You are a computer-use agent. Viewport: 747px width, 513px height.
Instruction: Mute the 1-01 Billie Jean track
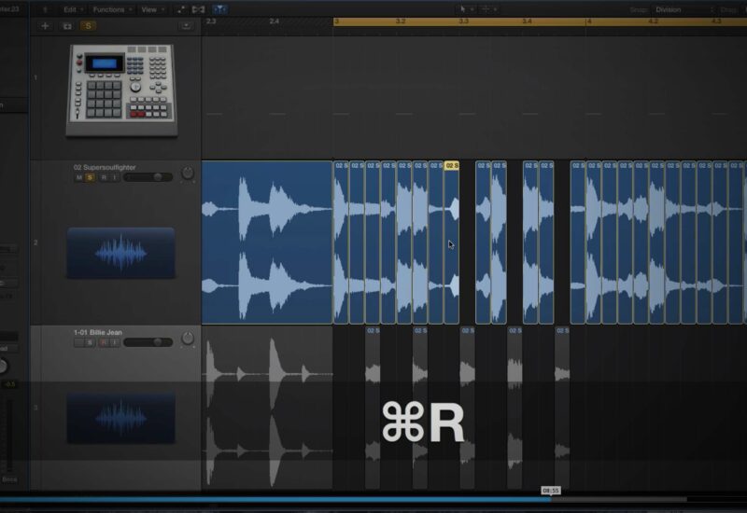(79, 342)
